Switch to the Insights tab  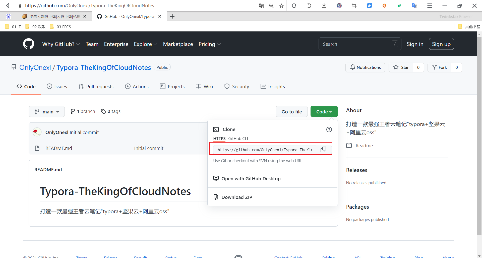pos(273,87)
